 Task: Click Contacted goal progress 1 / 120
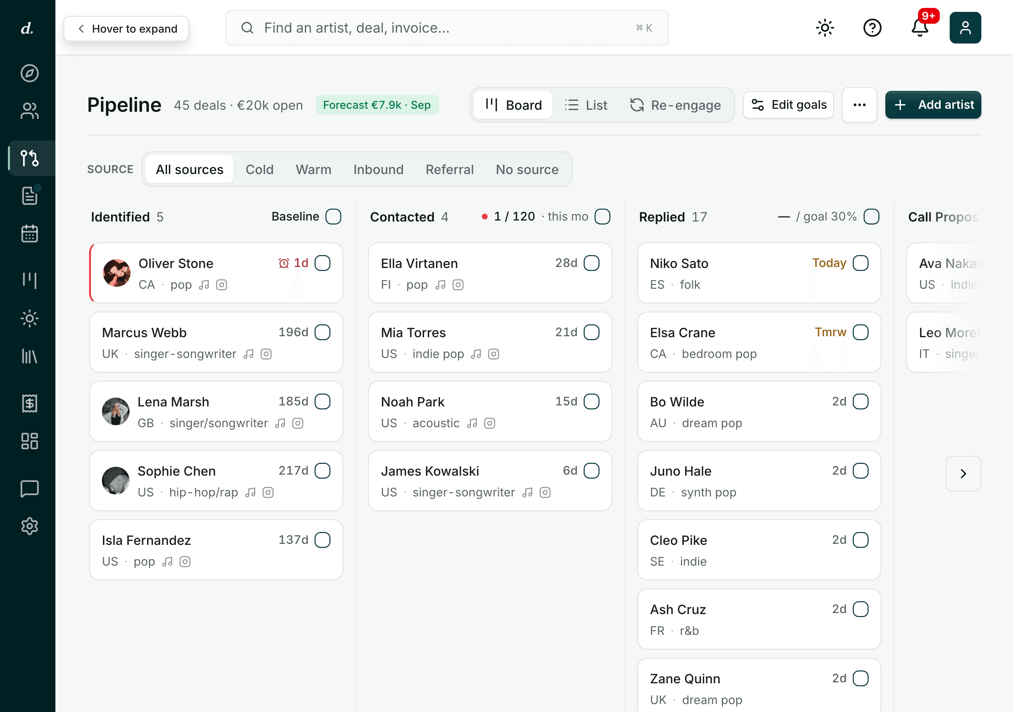click(x=514, y=217)
